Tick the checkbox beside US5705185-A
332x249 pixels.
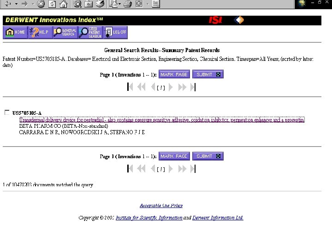click(7, 113)
